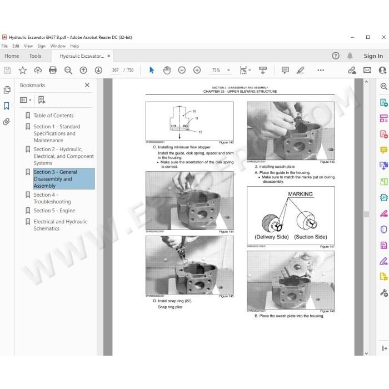Add a comment sticky note
This screenshot has height=389, width=389.
click(x=285, y=70)
